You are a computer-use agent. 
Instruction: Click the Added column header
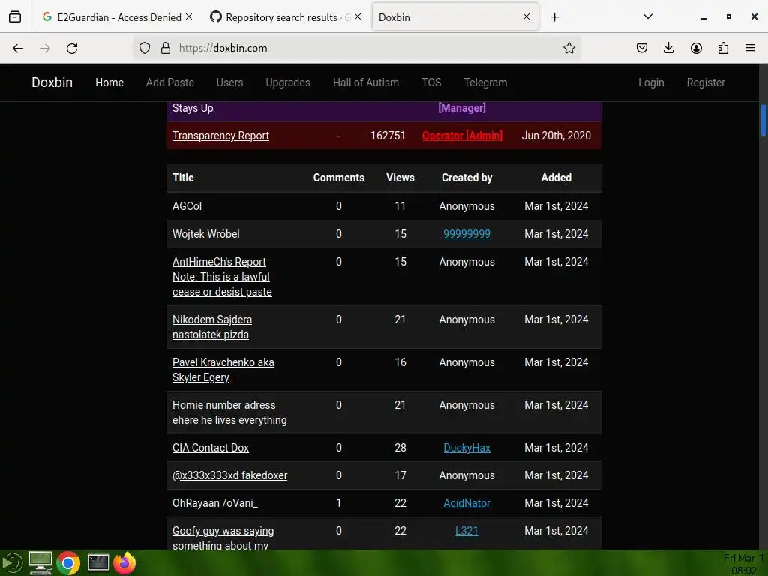[556, 178]
